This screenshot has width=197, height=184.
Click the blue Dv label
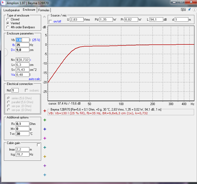pos(13,50)
